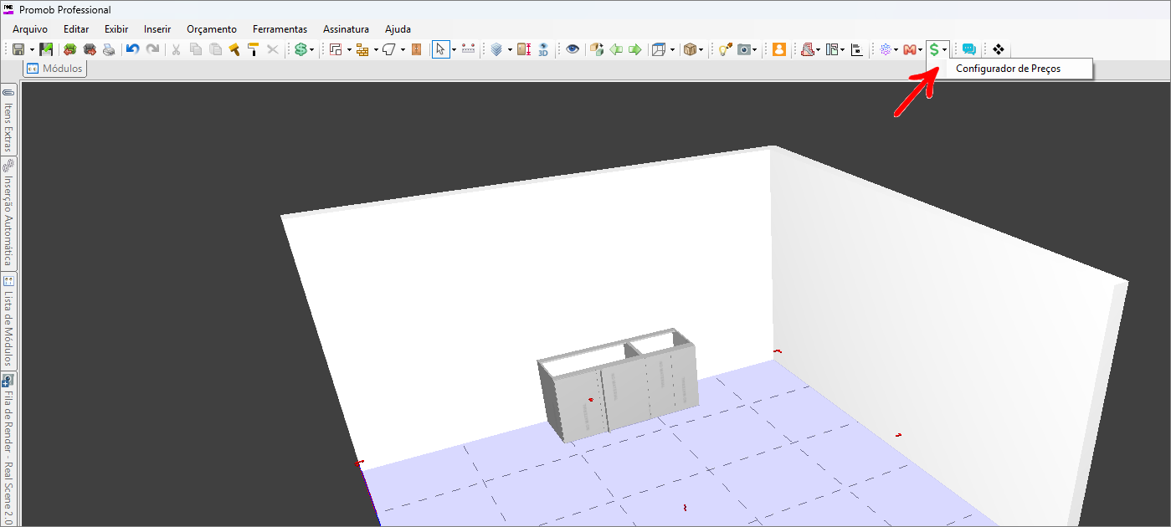1171x527 pixels.
Task: Expand the green dollar price dropdown arrow
Action: click(x=945, y=49)
